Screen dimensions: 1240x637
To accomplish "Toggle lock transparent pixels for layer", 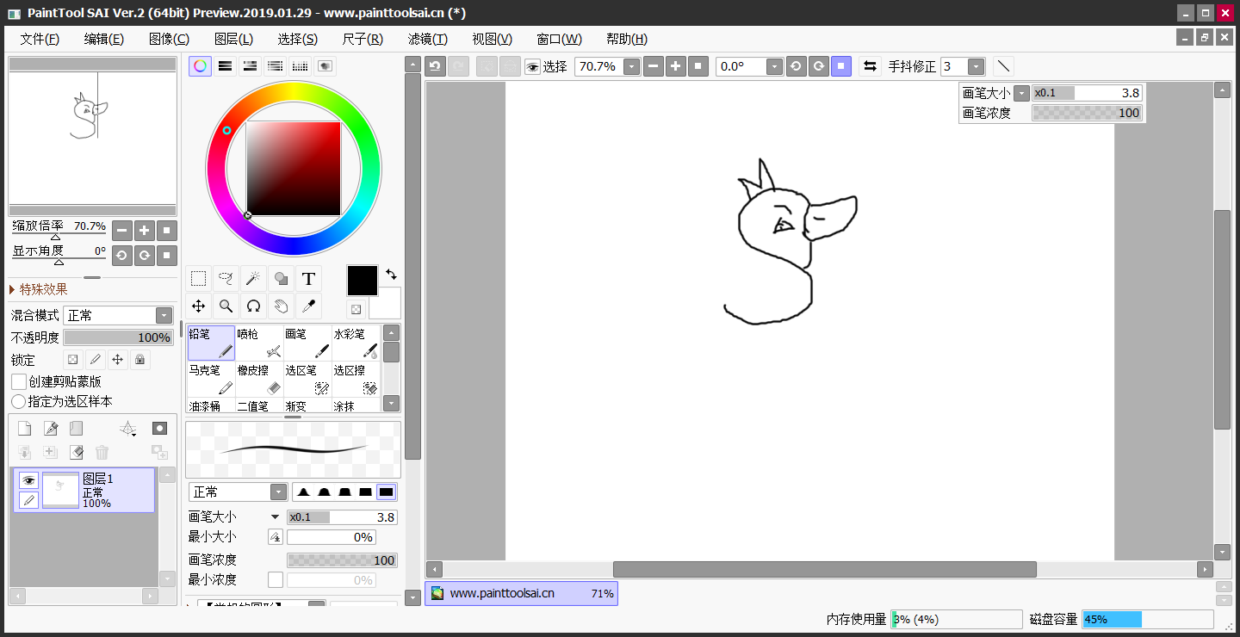I will [x=73, y=360].
